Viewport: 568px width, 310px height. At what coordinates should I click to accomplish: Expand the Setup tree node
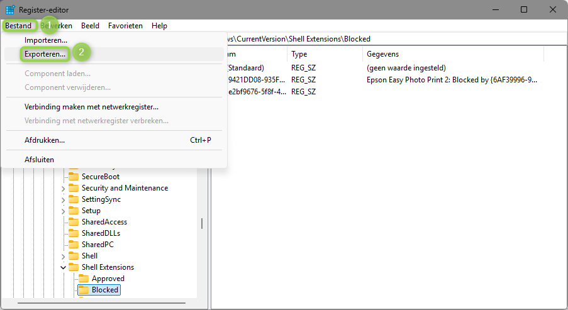pyautogui.click(x=63, y=211)
